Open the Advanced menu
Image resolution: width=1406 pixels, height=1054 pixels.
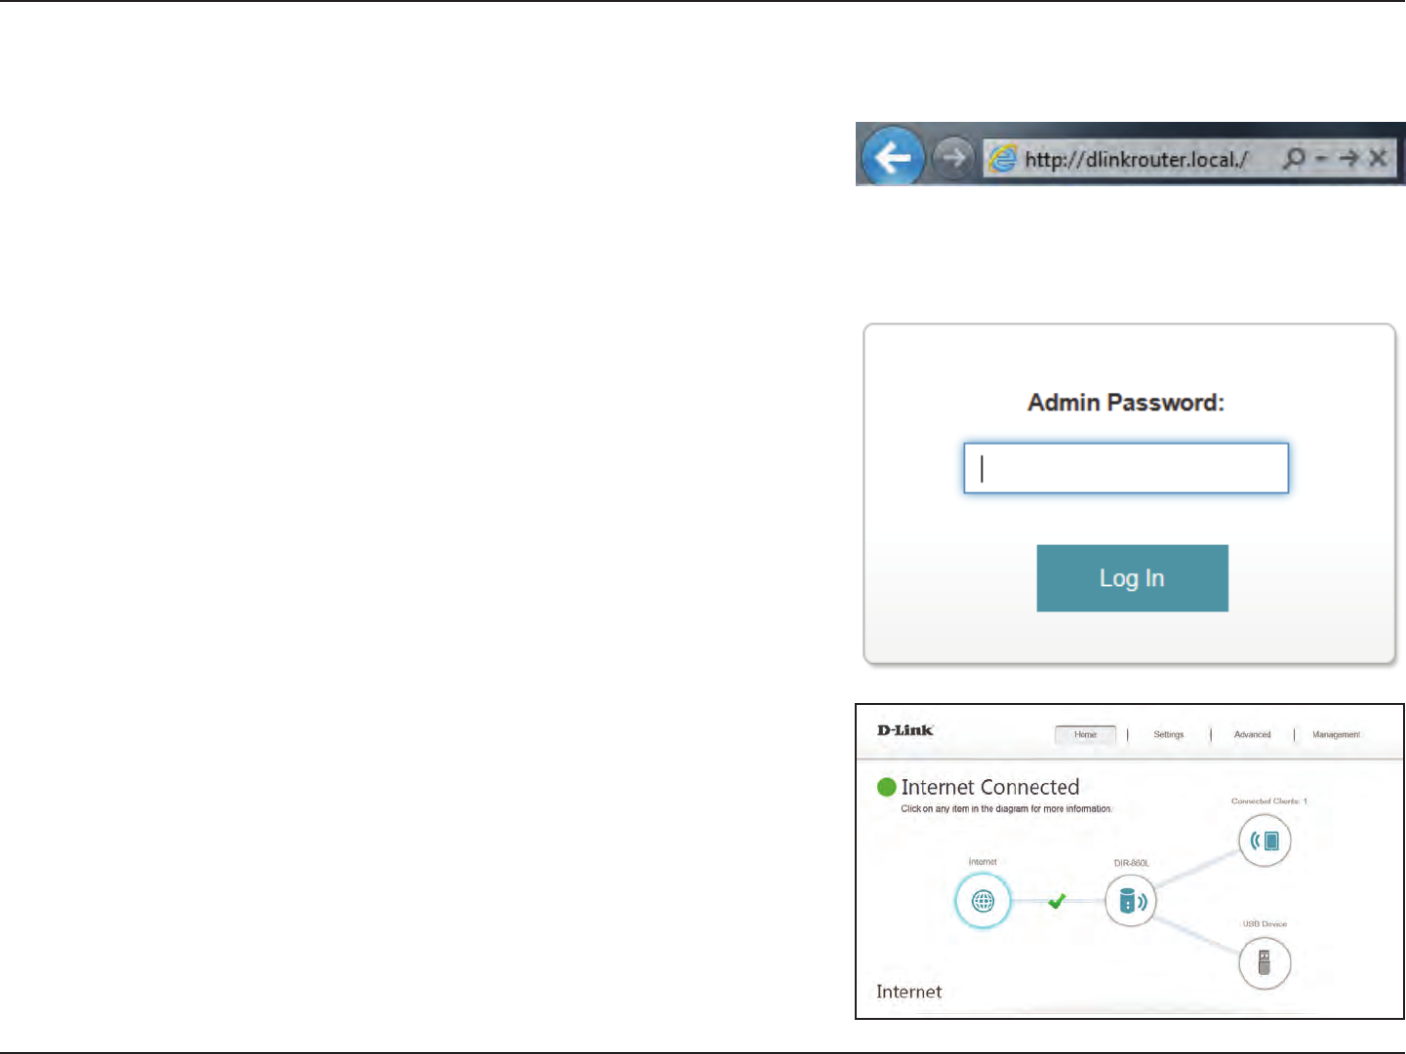tap(1252, 735)
